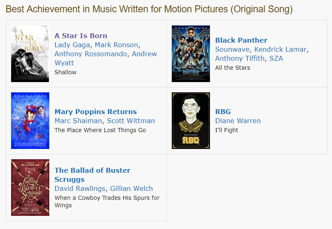Click the Black Panther title link

[241, 40]
